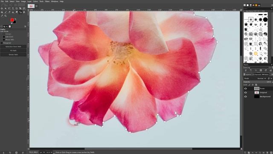The width and height of the screenshot is (273, 154).
Task: Select Move (Alt) mode radio button
Action: 4,40
